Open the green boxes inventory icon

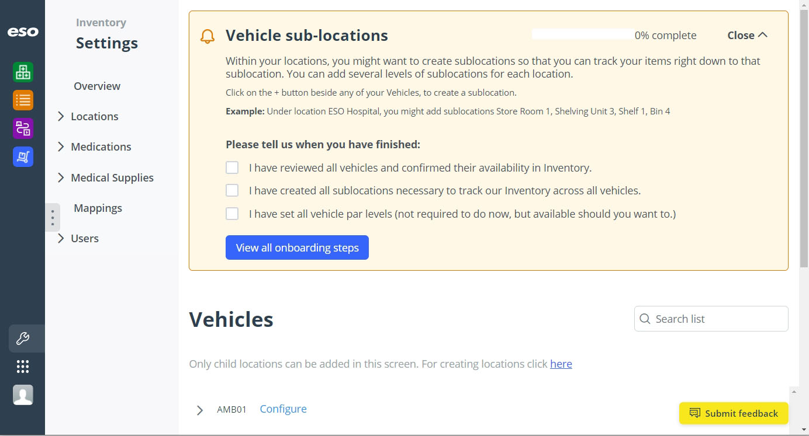point(23,72)
